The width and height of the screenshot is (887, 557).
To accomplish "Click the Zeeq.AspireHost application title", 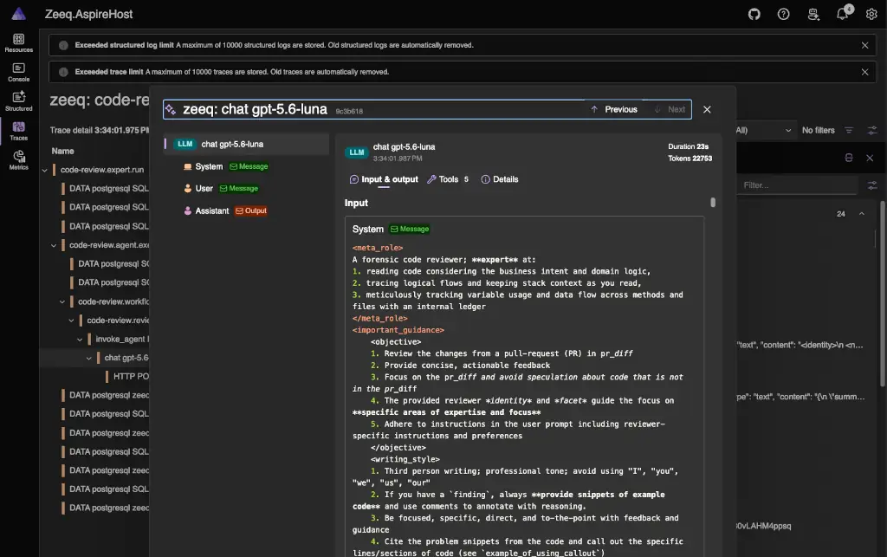I will click(89, 14).
